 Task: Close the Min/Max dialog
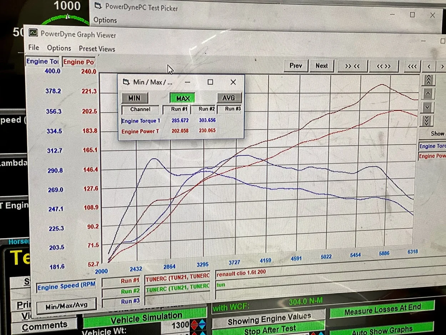pos(233,82)
